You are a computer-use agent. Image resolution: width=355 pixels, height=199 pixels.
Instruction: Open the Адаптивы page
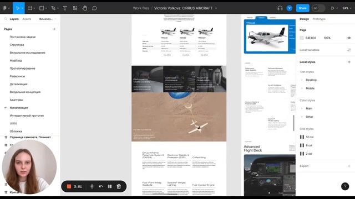(16, 100)
